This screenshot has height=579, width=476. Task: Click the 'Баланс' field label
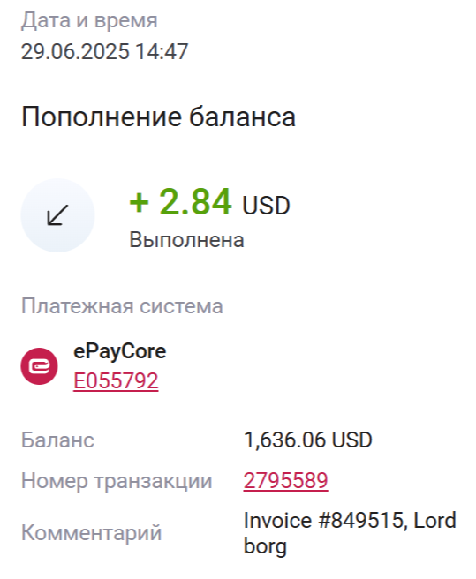tap(57, 440)
